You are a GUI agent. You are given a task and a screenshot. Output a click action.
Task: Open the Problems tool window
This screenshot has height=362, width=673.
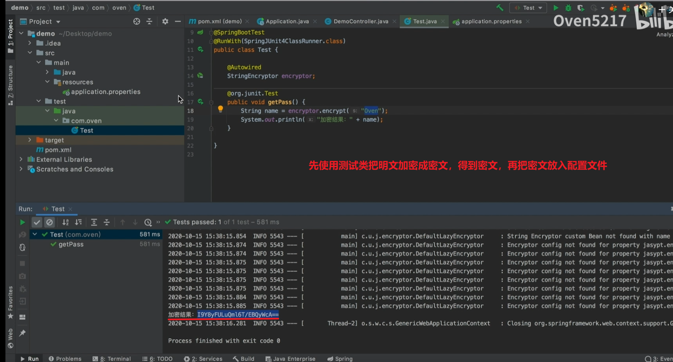tap(65, 359)
